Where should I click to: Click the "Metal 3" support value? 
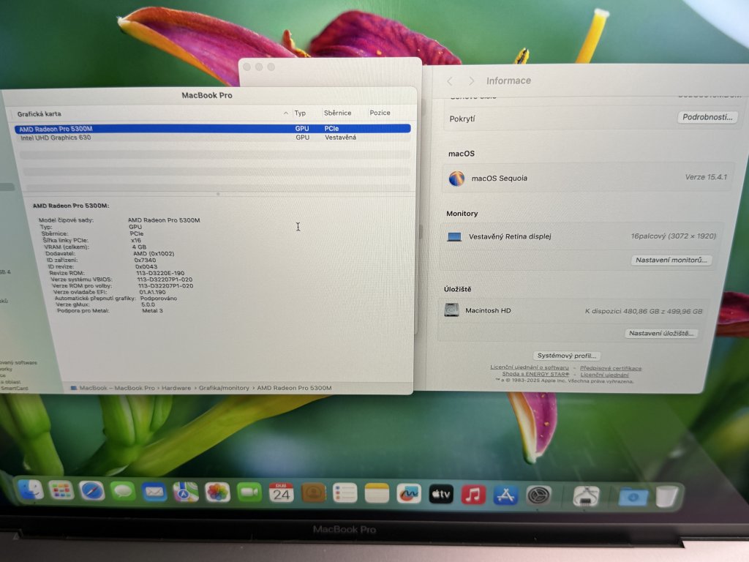click(x=152, y=310)
